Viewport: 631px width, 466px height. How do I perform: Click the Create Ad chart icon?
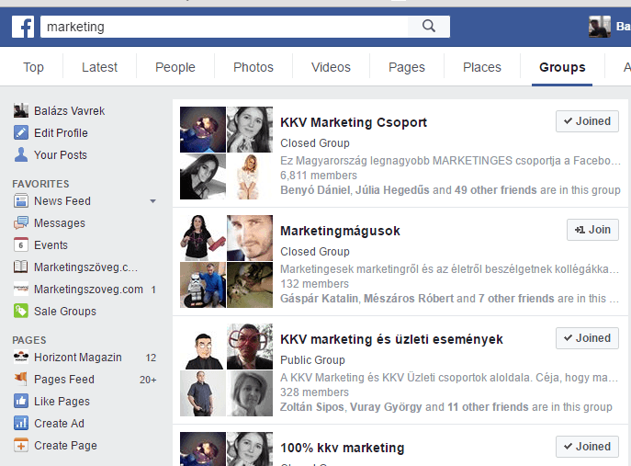[21, 424]
